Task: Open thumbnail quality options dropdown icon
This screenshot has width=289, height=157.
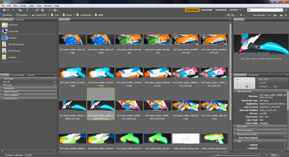Action: pos(233,15)
